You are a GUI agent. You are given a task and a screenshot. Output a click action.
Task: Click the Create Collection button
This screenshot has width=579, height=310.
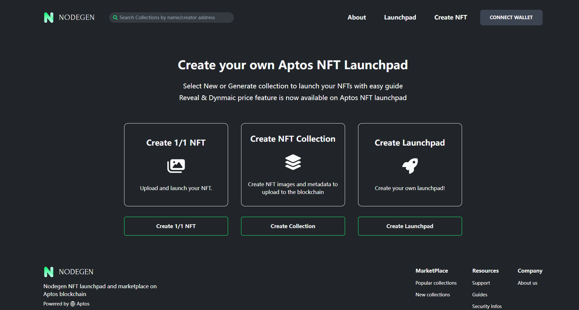[x=293, y=226]
